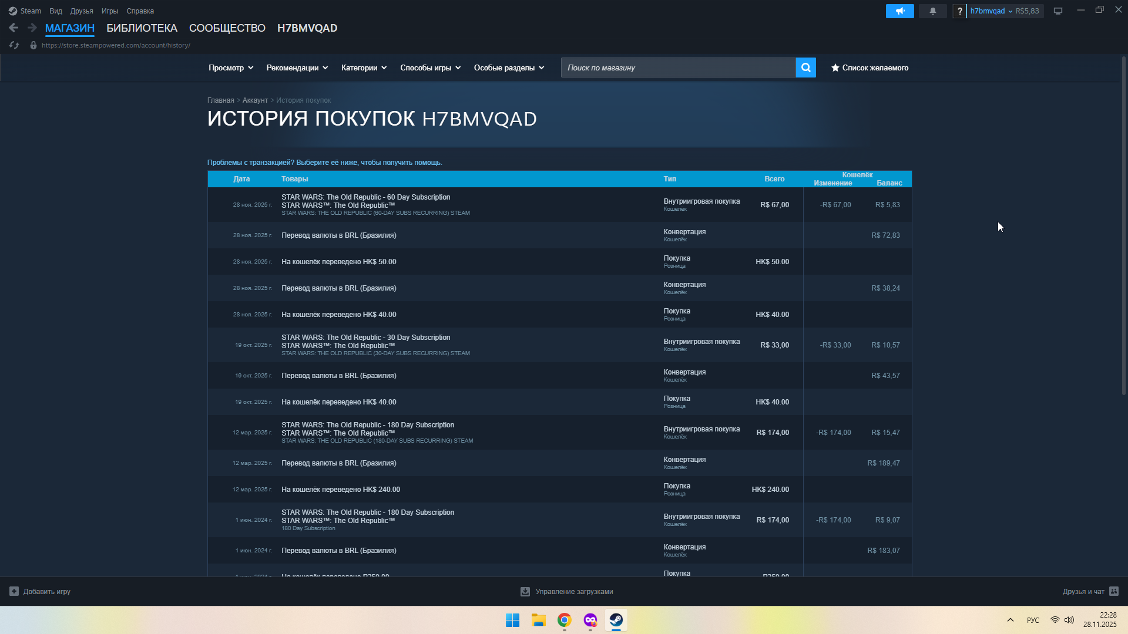Click the page reload icon
The height and width of the screenshot is (634, 1128).
(x=14, y=45)
